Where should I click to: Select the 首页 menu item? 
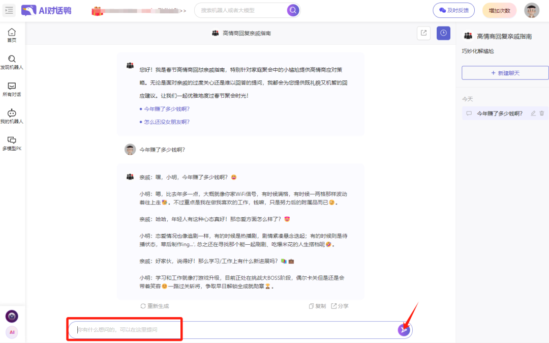pyautogui.click(x=12, y=33)
